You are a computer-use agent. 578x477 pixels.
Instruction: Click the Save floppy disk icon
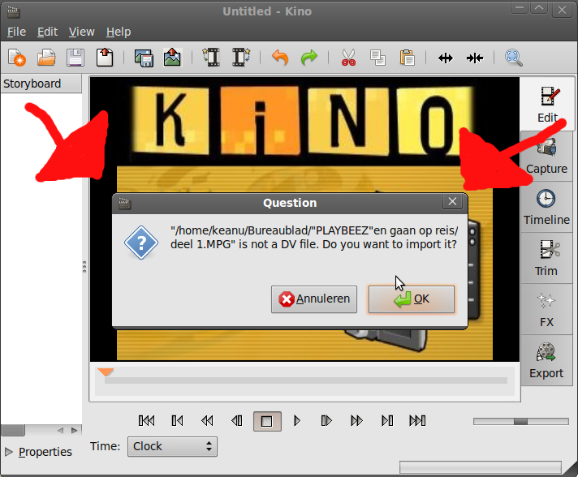point(75,58)
